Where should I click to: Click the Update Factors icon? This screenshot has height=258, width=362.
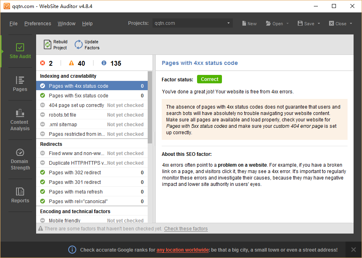(79, 44)
